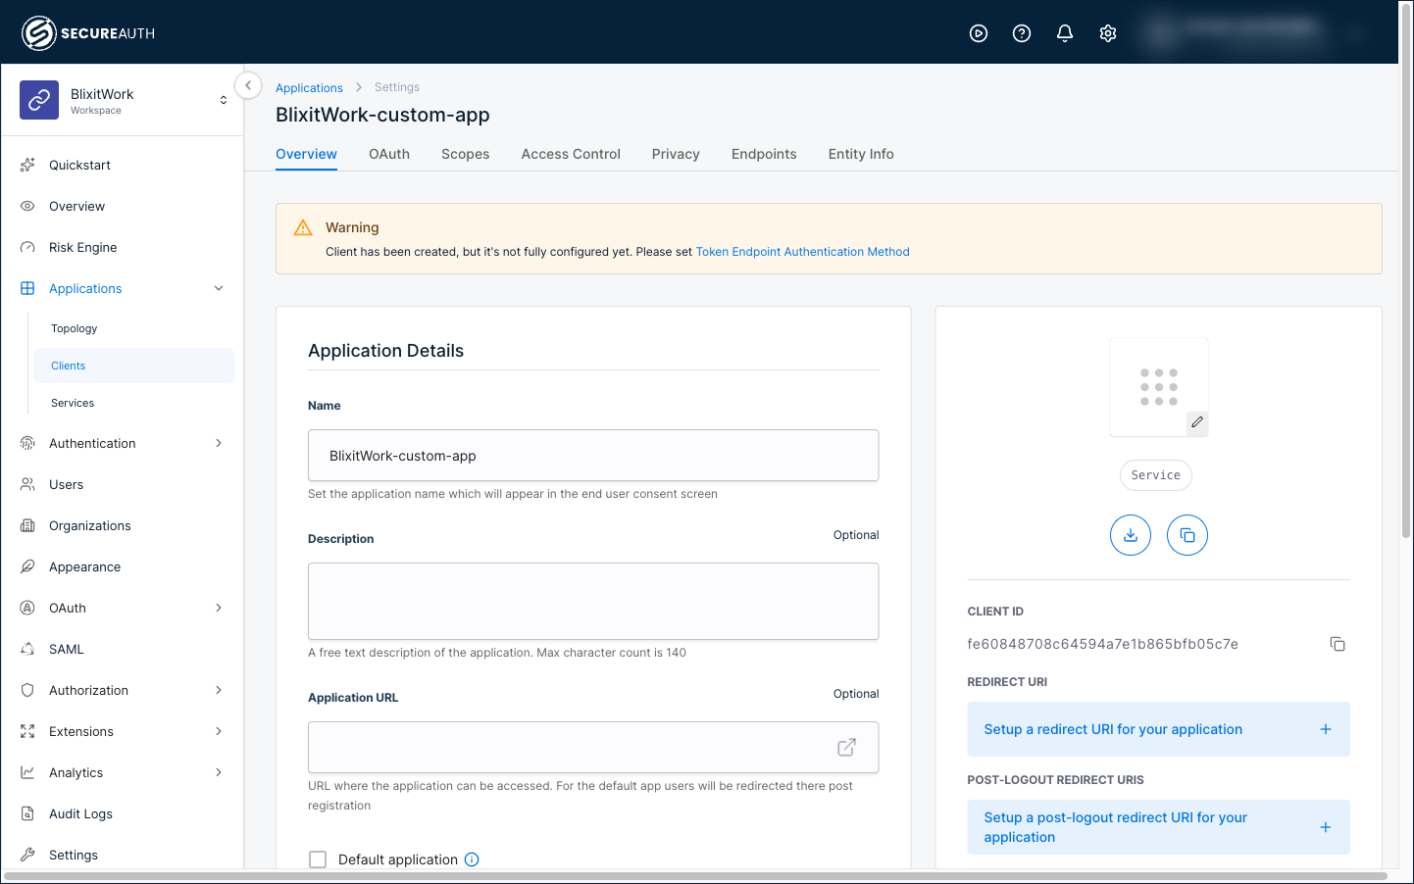
Task: Click the Application URL input field
Action: pos(593,748)
